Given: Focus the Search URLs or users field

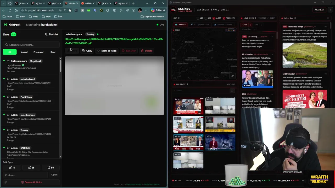Looking at the screenshot, I should [31, 45].
